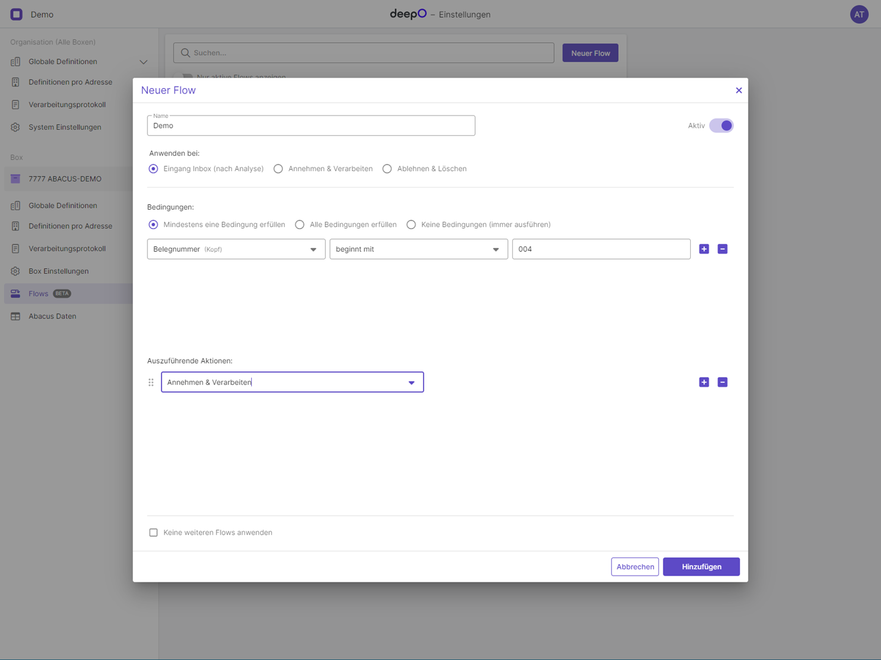Add a new condition with the plus icon
Screen dimensions: 881x660
click(x=704, y=249)
